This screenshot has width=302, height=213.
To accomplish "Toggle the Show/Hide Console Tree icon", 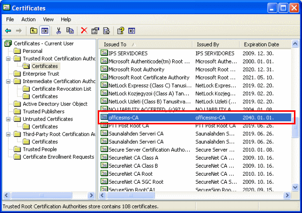I will [x=45, y=31].
